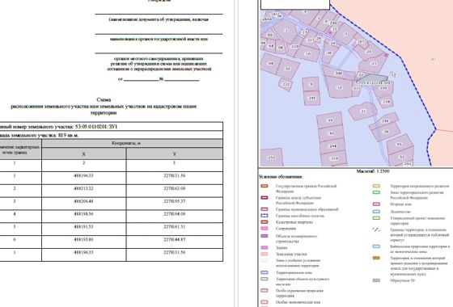Click the 'Координаты, м' table header

pyautogui.click(x=126, y=143)
